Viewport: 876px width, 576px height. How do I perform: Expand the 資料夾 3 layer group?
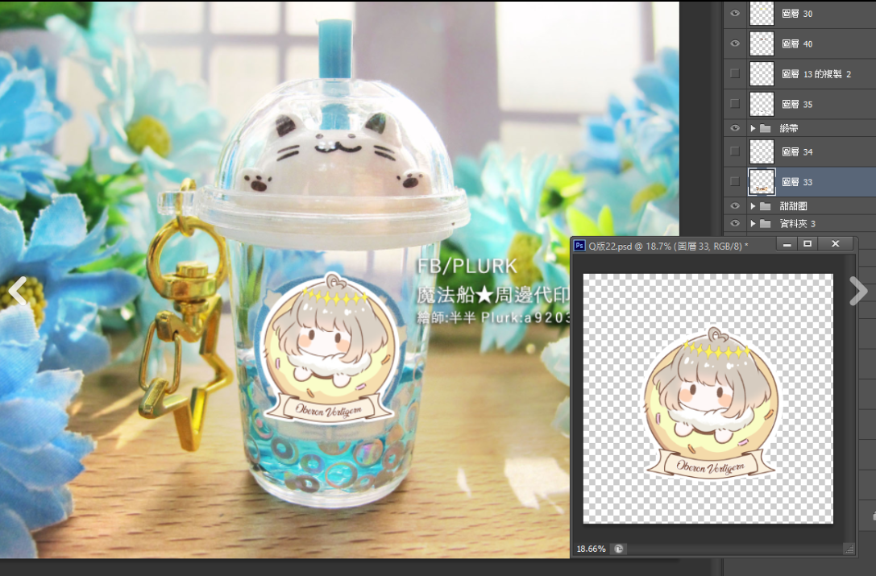(x=753, y=224)
